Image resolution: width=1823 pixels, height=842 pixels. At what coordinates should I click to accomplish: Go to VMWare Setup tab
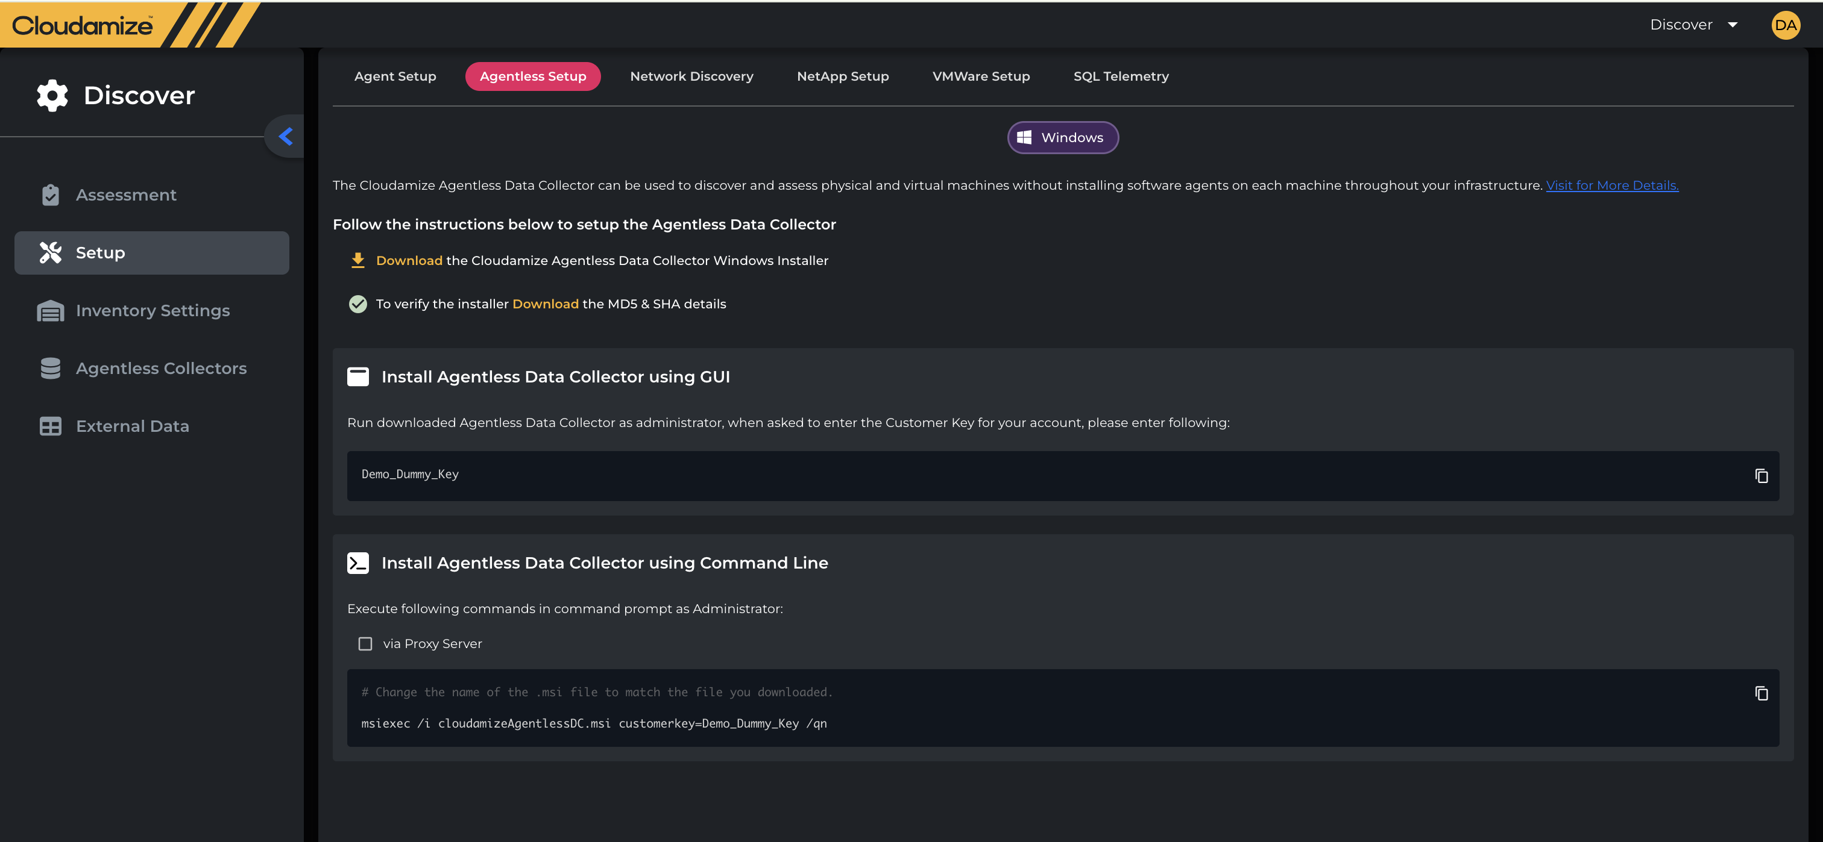click(980, 76)
